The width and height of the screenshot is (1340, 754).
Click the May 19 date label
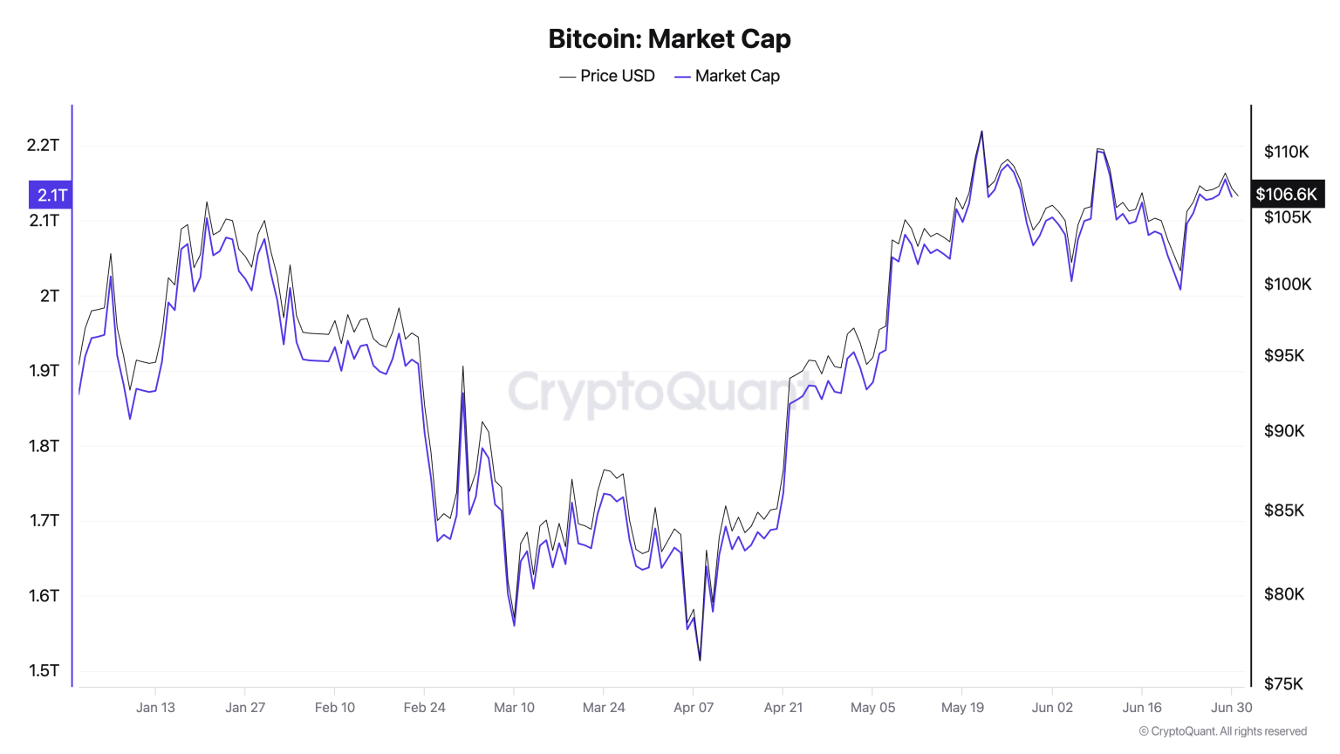click(962, 707)
